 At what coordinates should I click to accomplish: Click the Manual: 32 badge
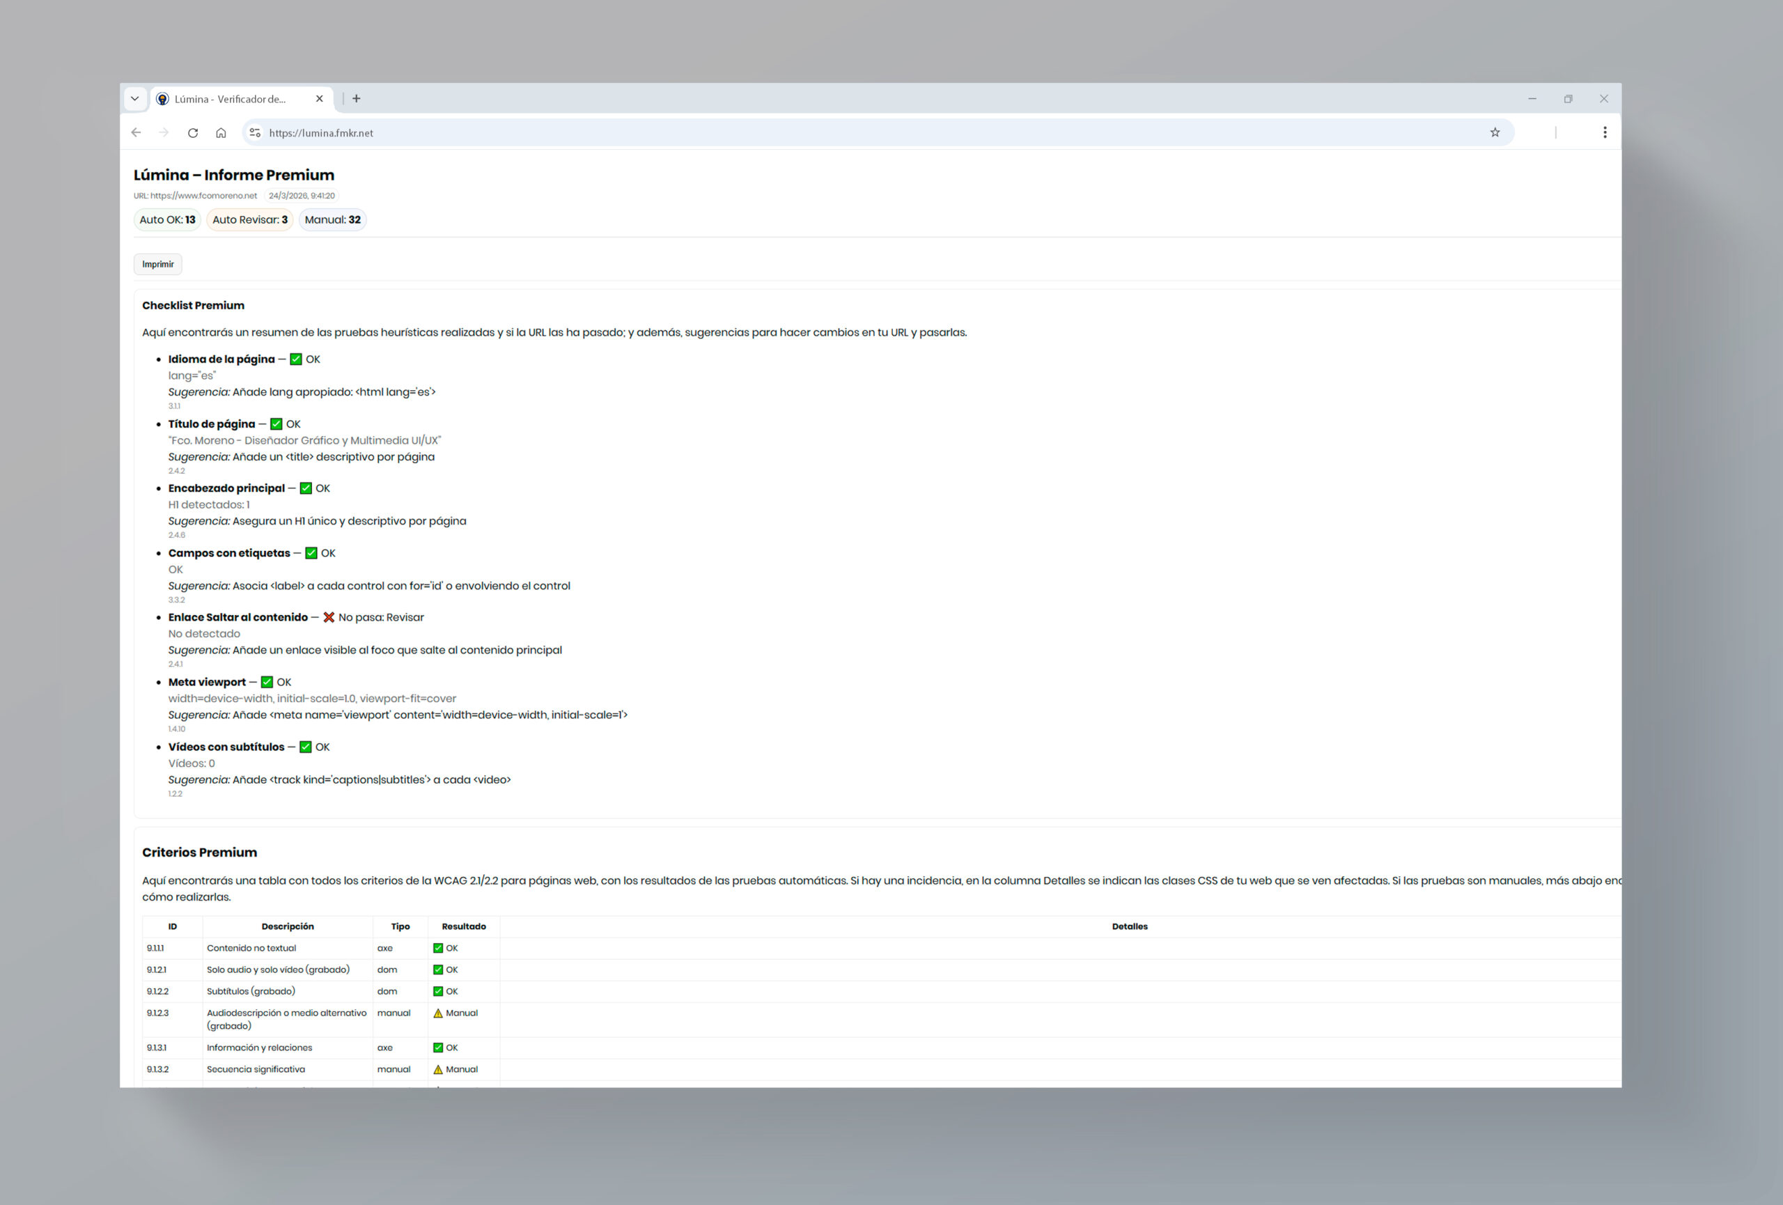332,220
